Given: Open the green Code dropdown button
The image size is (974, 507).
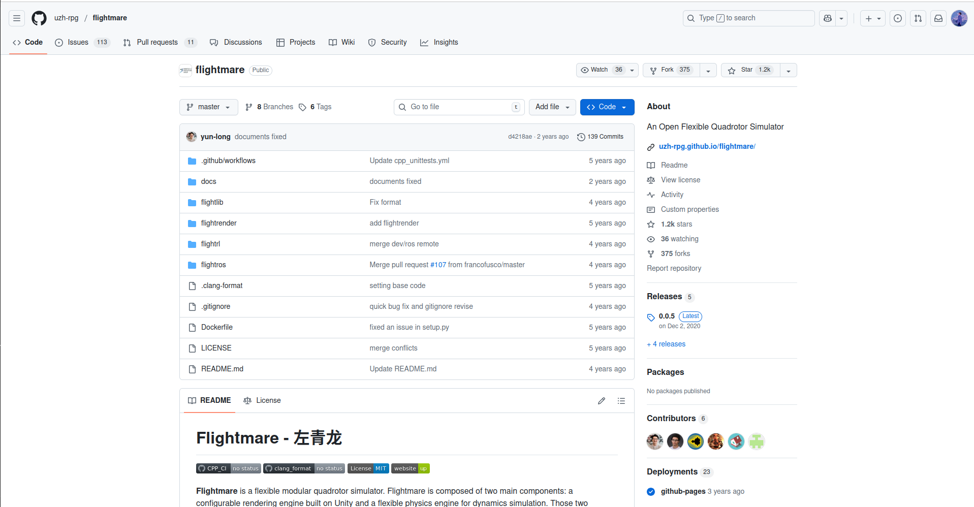Looking at the screenshot, I should tap(607, 107).
